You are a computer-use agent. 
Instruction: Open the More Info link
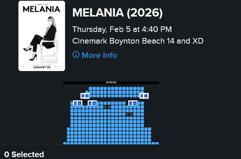[x=99, y=55]
